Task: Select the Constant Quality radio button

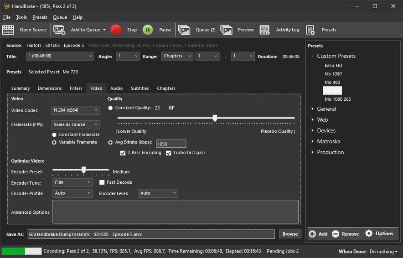Action: click(111, 108)
